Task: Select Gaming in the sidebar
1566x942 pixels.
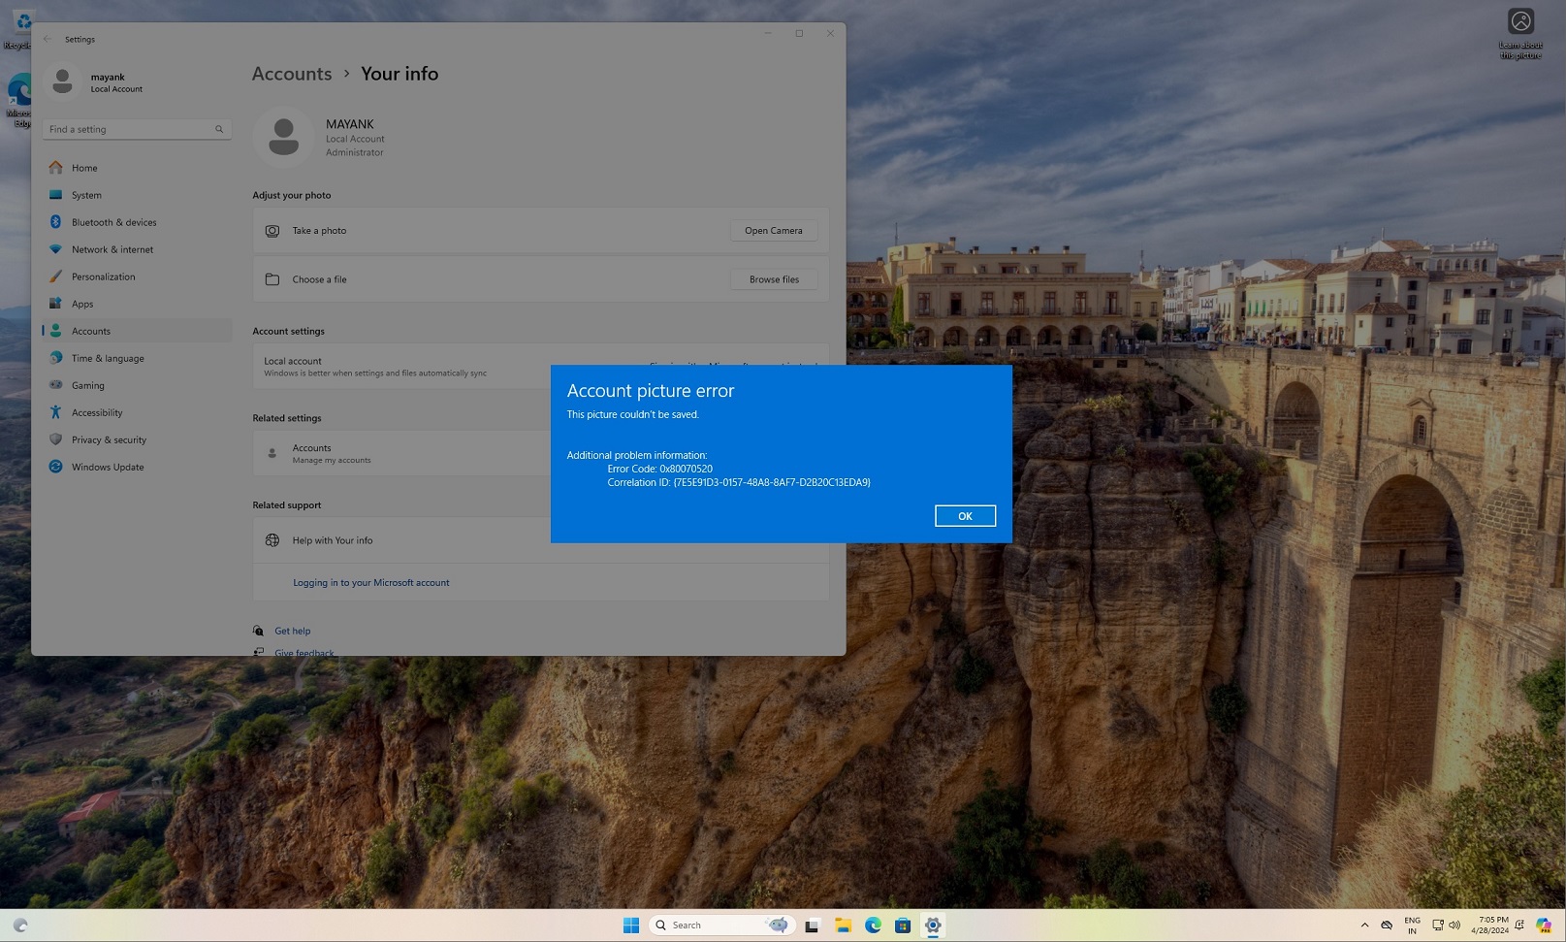Action: click(x=137, y=385)
